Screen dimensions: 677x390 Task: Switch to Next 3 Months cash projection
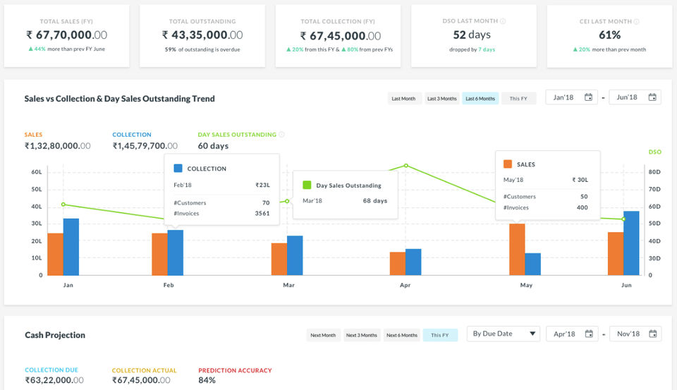pyautogui.click(x=361, y=335)
